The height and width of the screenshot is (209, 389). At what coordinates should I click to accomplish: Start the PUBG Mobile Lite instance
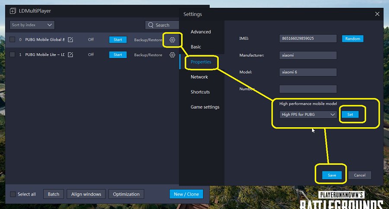pos(118,55)
